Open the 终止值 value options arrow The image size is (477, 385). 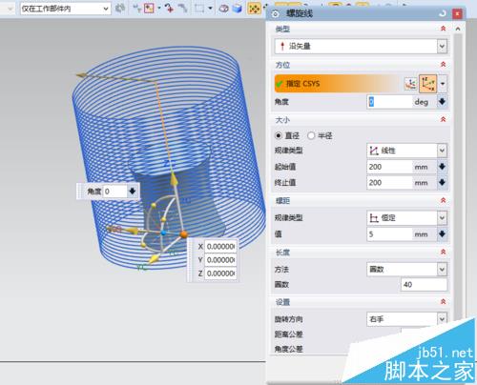[442, 183]
